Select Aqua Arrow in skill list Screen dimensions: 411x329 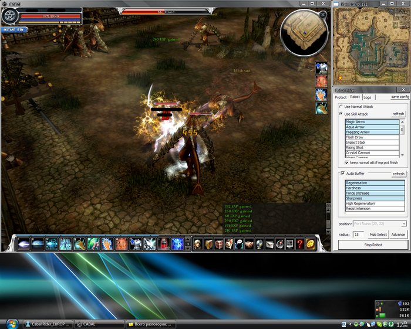click(372, 127)
